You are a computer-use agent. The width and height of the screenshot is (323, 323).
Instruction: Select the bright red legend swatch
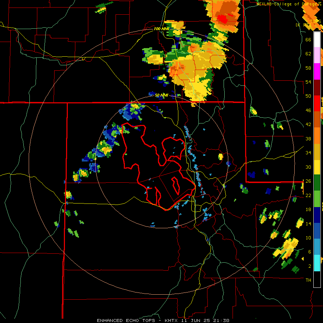(x=317, y=103)
